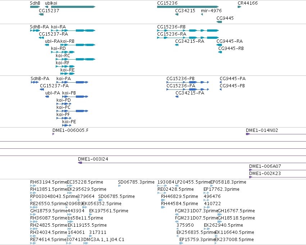This screenshot has height=245, width=306.
Task: Select the koi-PD protein label
Action: [x=64, y=100]
